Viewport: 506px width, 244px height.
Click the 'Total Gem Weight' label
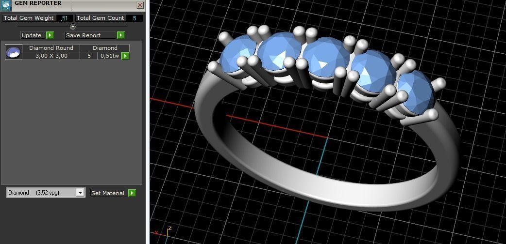point(29,18)
